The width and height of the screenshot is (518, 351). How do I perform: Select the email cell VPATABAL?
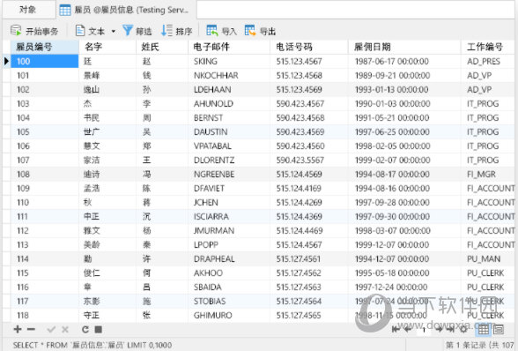tap(229, 146)
